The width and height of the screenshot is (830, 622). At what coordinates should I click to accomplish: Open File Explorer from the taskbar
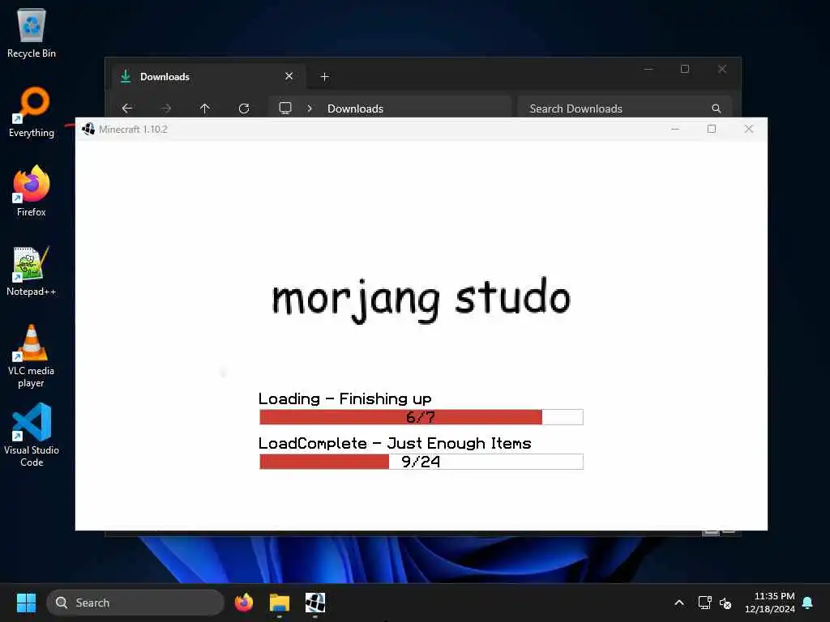280,603
